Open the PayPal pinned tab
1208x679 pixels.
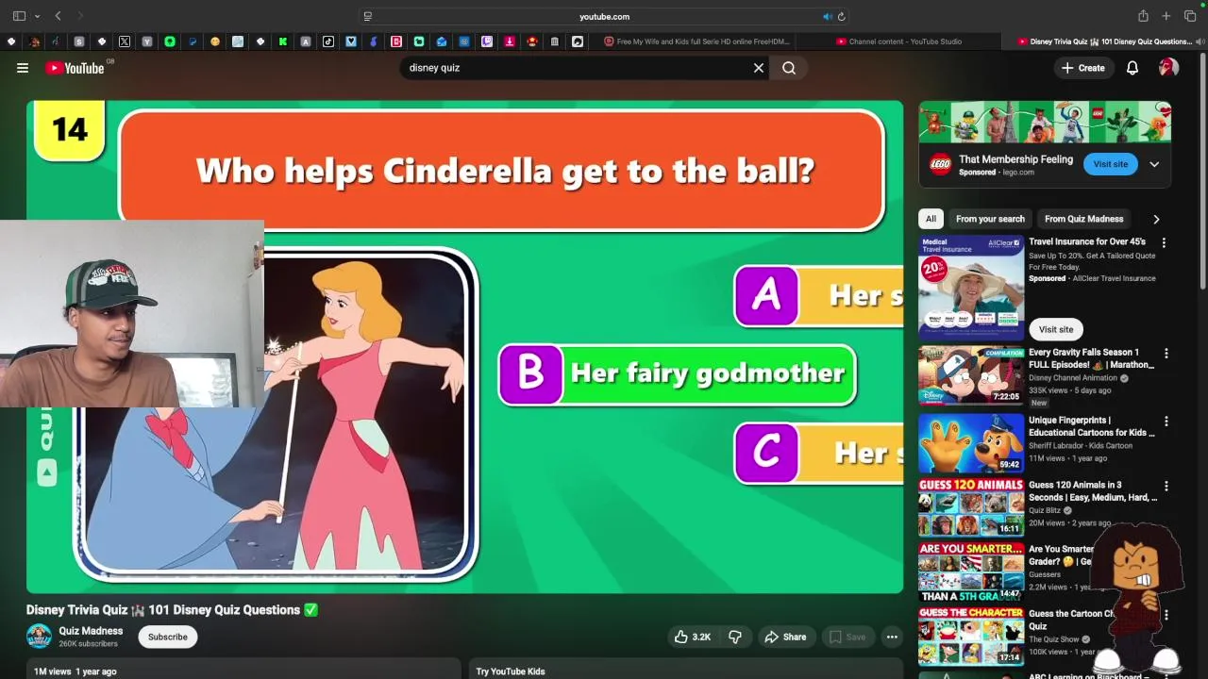coord(193,41)
